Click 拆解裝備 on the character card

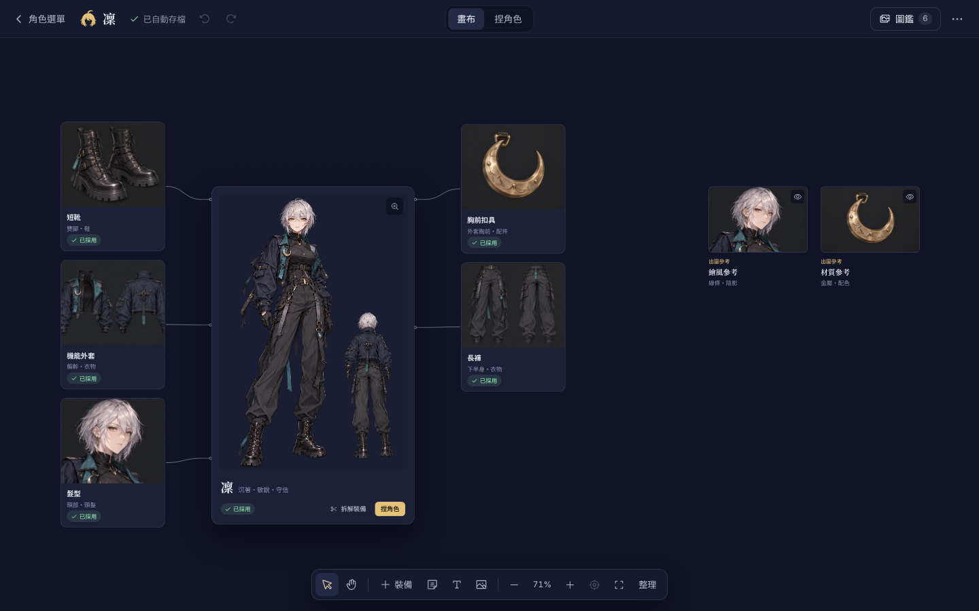(348, 509)
